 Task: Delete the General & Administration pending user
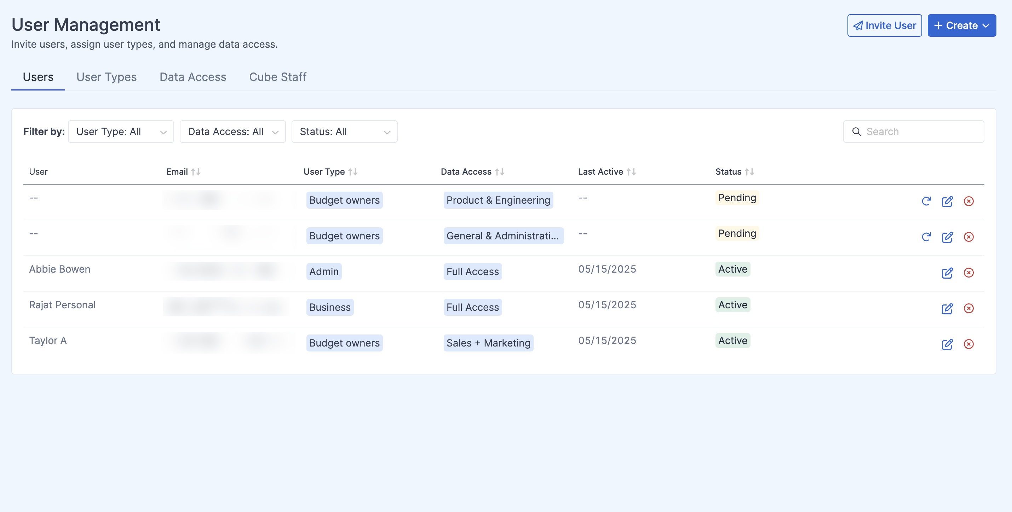(x=968, y=237)
